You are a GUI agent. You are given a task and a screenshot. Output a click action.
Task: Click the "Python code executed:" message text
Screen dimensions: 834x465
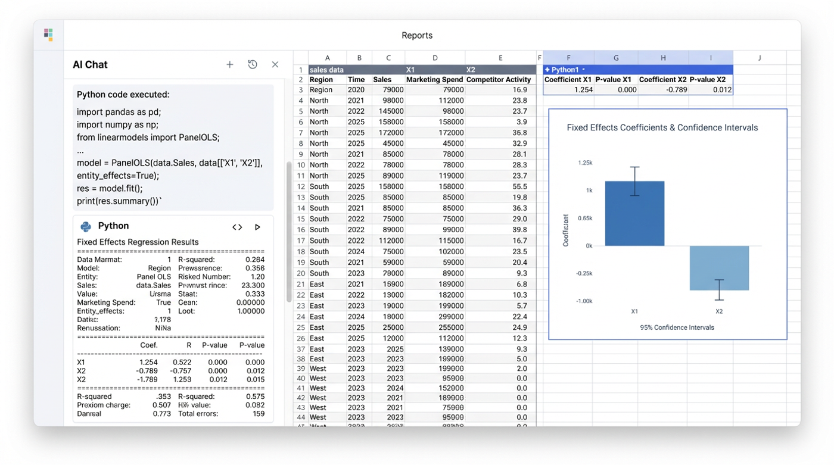(x=123, y=95)
